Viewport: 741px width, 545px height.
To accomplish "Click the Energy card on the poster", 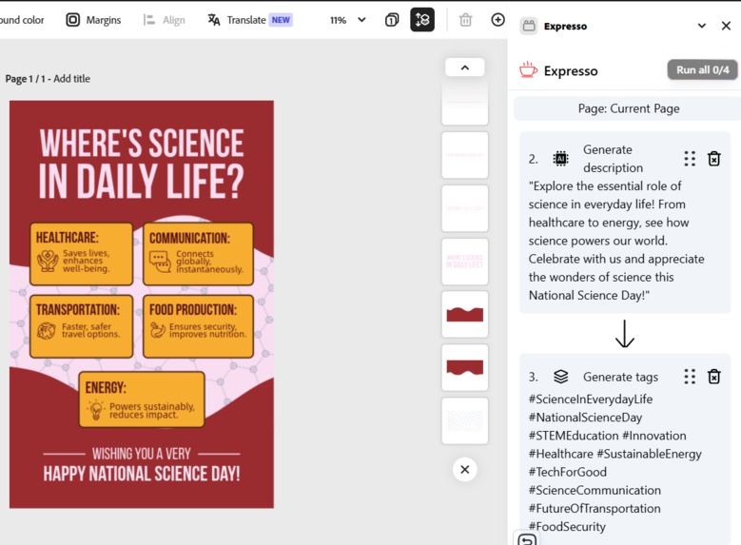I will click(x=142, y=399).
